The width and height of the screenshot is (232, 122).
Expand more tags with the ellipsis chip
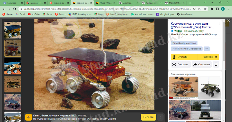tap(206, 49)
